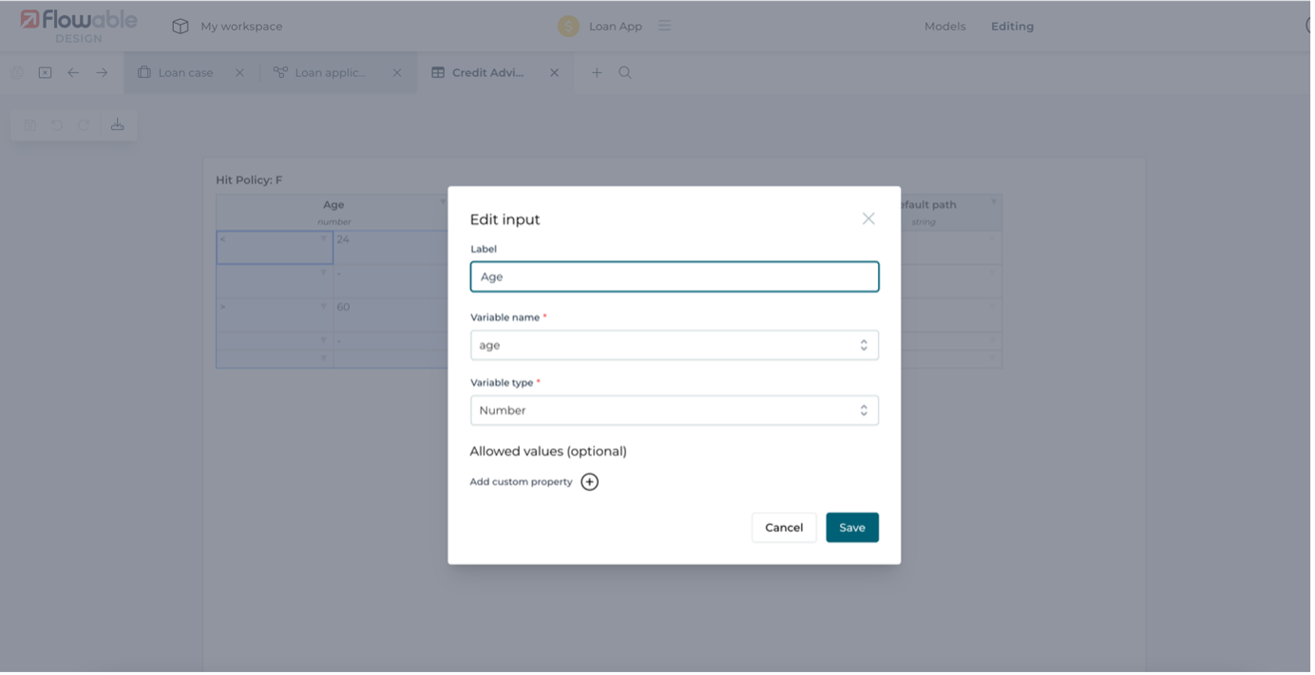Switch to the Models view
This screenshot has height=675, width=1315.
pos(944,27)
